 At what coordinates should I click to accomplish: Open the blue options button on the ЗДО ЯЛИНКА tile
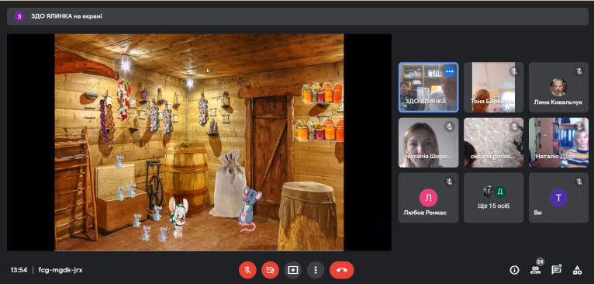pyautogui.click(x=449, y=71)
